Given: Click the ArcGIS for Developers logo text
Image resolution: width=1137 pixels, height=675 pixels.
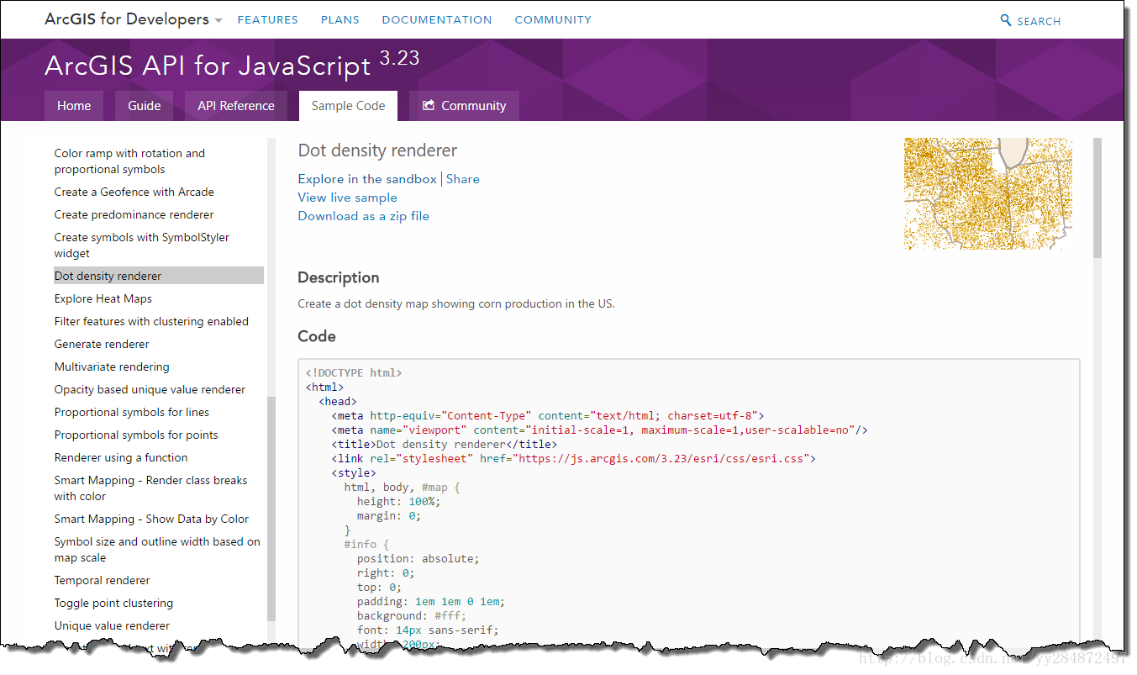Looking at the screenshot, I should pyautogui.click(x=127, y=19).
